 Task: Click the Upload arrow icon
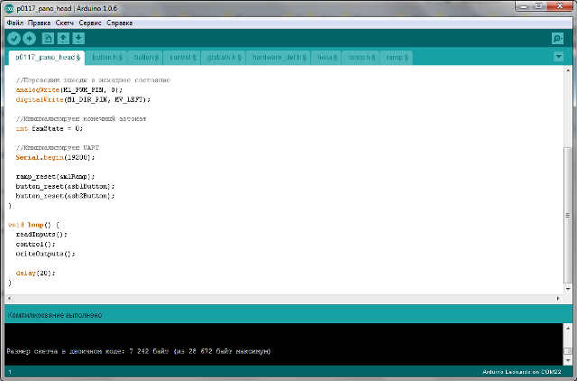point(29,38)
